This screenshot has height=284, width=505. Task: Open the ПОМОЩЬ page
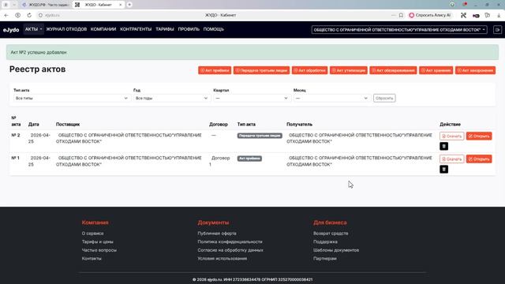point(214,29)
